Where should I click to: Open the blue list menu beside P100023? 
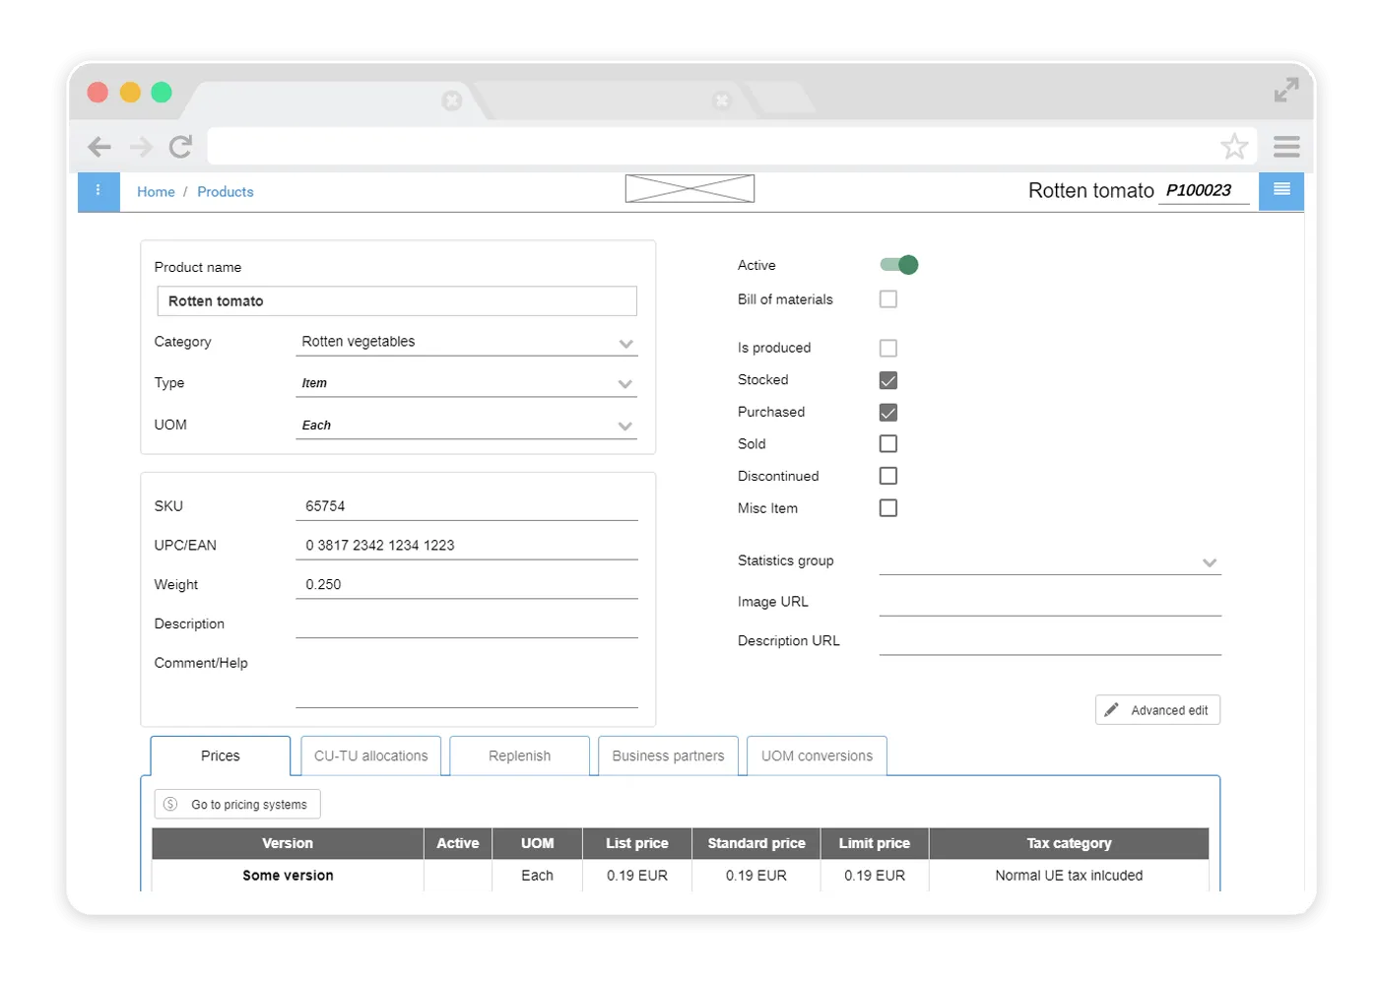point(1281,191)
